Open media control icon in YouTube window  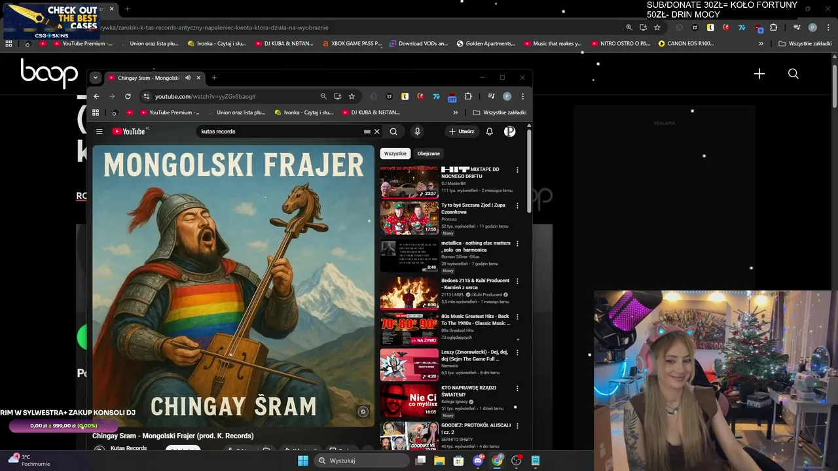click(490, 96)
